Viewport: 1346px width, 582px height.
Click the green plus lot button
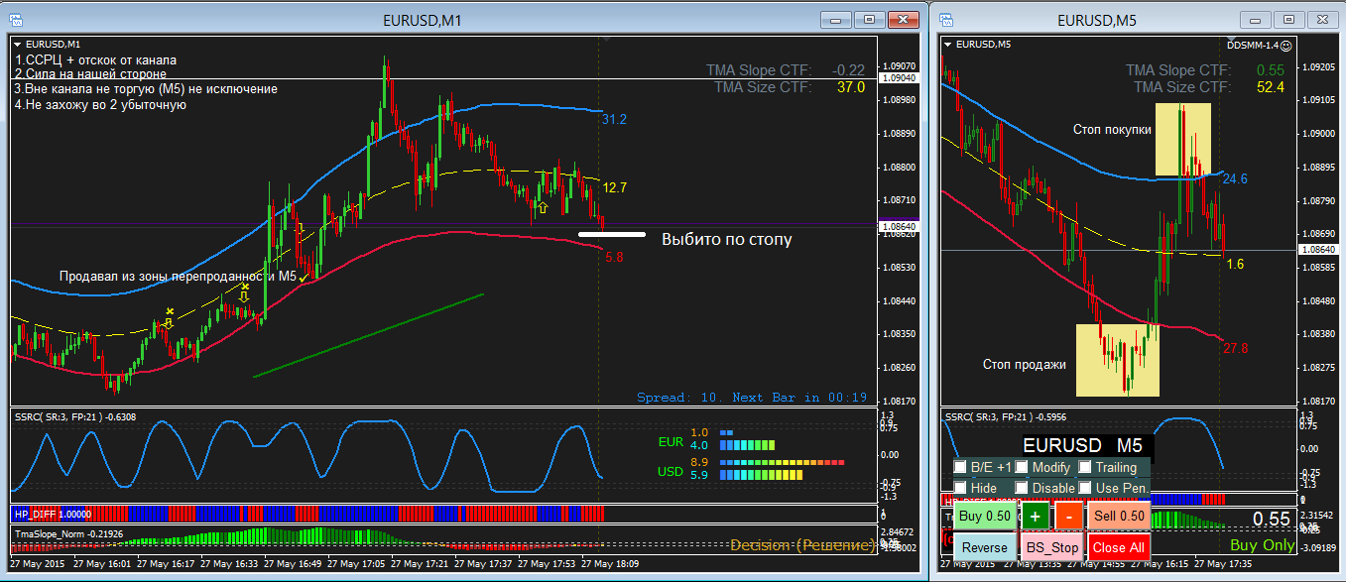pyautogui.click(x=1036, y=517)
